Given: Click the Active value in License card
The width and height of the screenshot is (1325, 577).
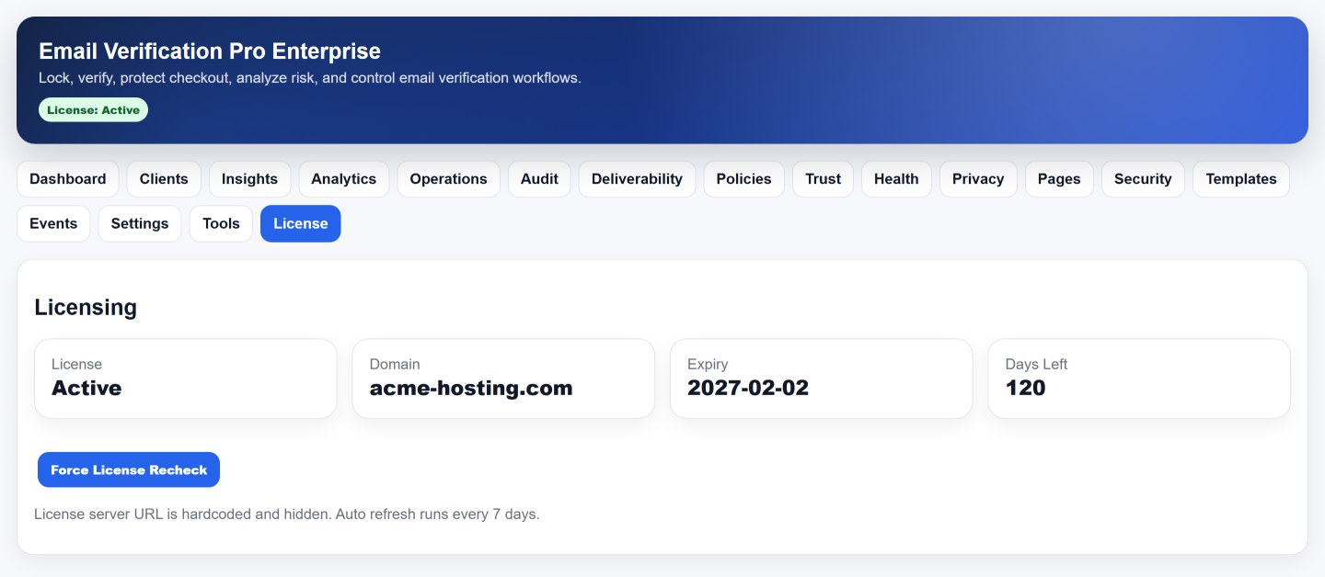Looking at the screenshot, I should [86, 388].
